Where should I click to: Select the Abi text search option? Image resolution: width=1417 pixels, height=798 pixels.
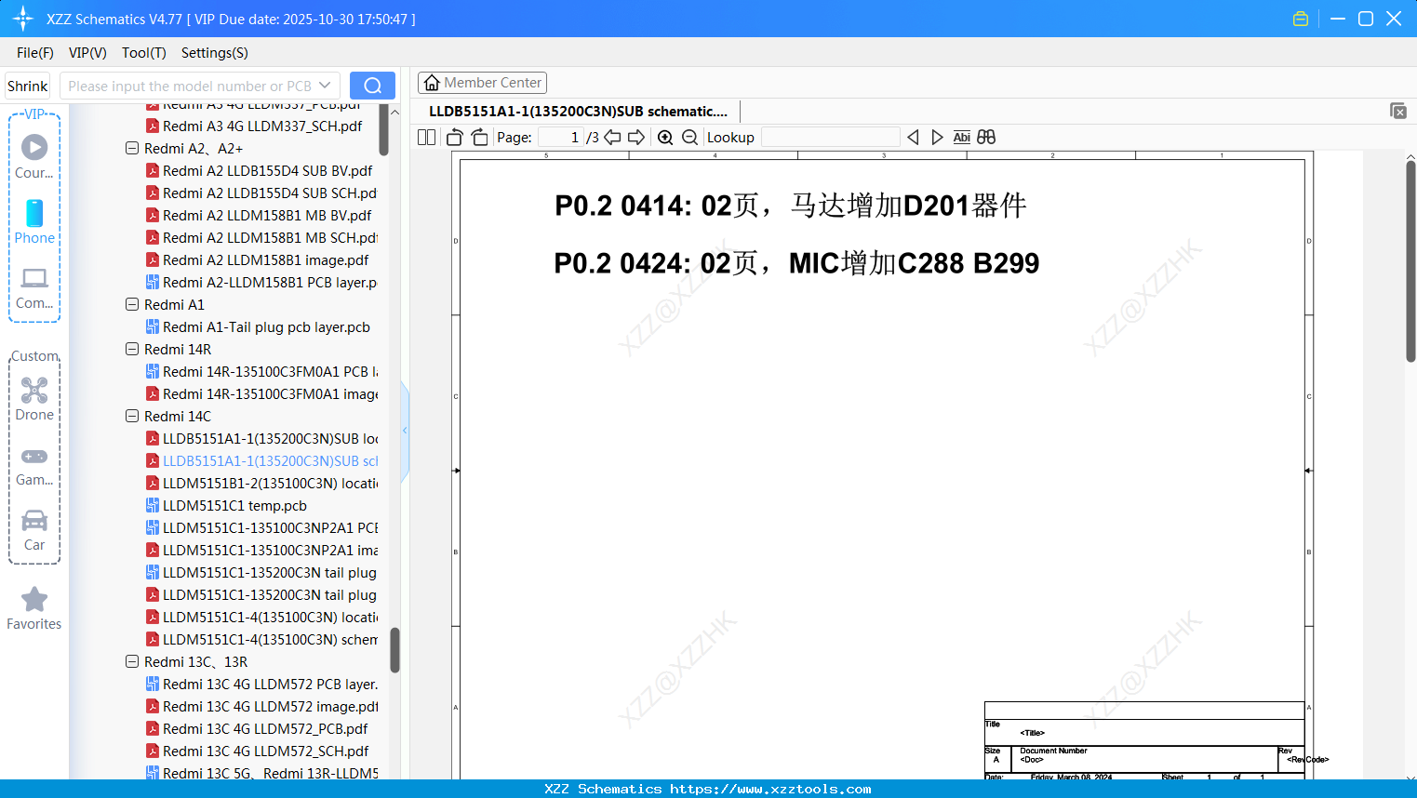point(961,137)
